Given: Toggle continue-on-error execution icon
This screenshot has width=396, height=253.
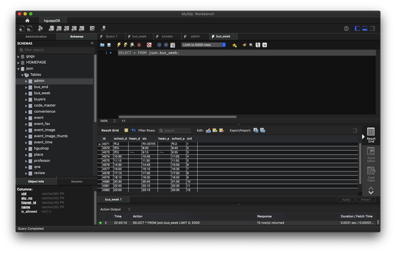Looking at the screenshot, I should [149, 45].
